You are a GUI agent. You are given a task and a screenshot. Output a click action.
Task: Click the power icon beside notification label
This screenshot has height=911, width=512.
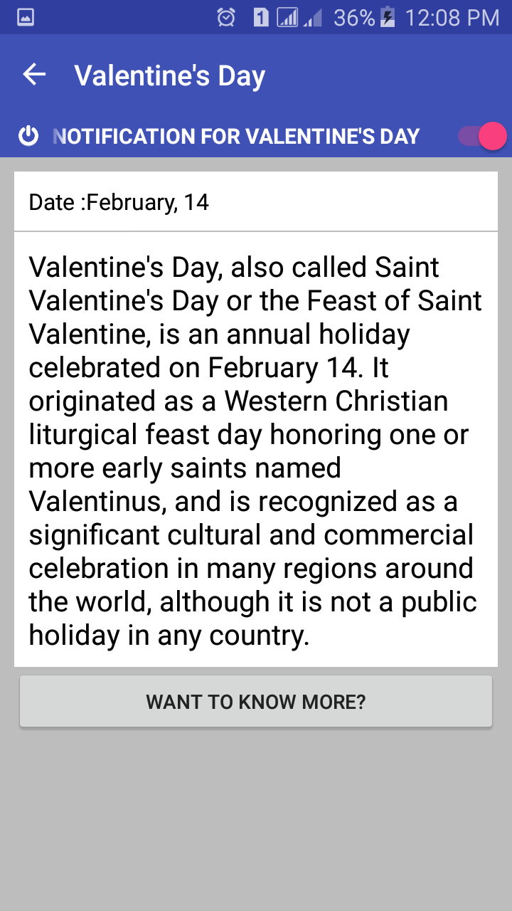[28, 135]
